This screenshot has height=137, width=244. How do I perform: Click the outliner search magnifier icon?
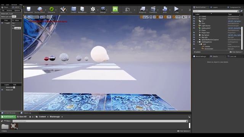tap(238, 11)
